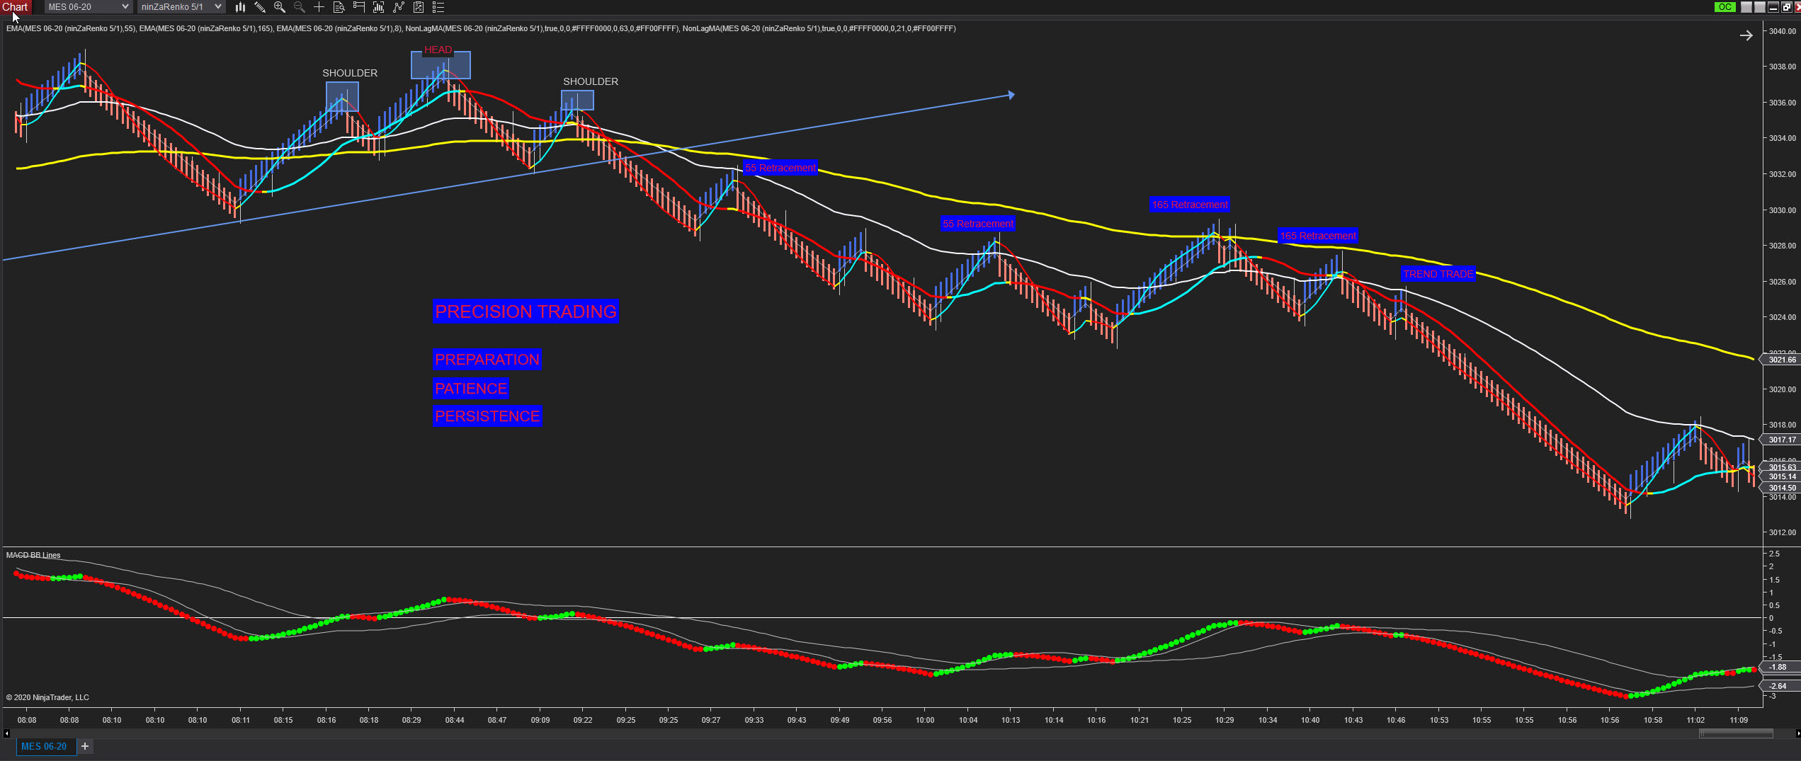This screenshot has height=761, width=1801.
Task: Toggle the Chart Trader panel icon
Action: point(359,7)
